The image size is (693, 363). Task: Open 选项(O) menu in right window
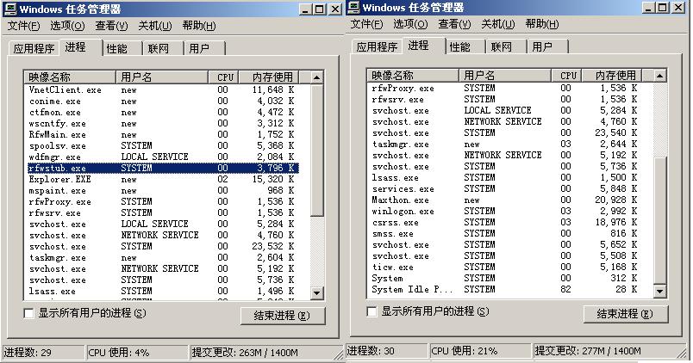pos(410,24)
